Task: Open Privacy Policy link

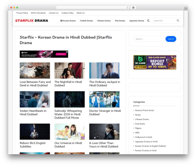Action: [22, 13]
